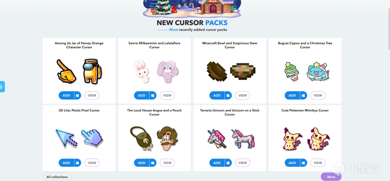390x181 pixels.
Task: Add the Among Us Jar of Honey cursor
Action: coord(66,95)
